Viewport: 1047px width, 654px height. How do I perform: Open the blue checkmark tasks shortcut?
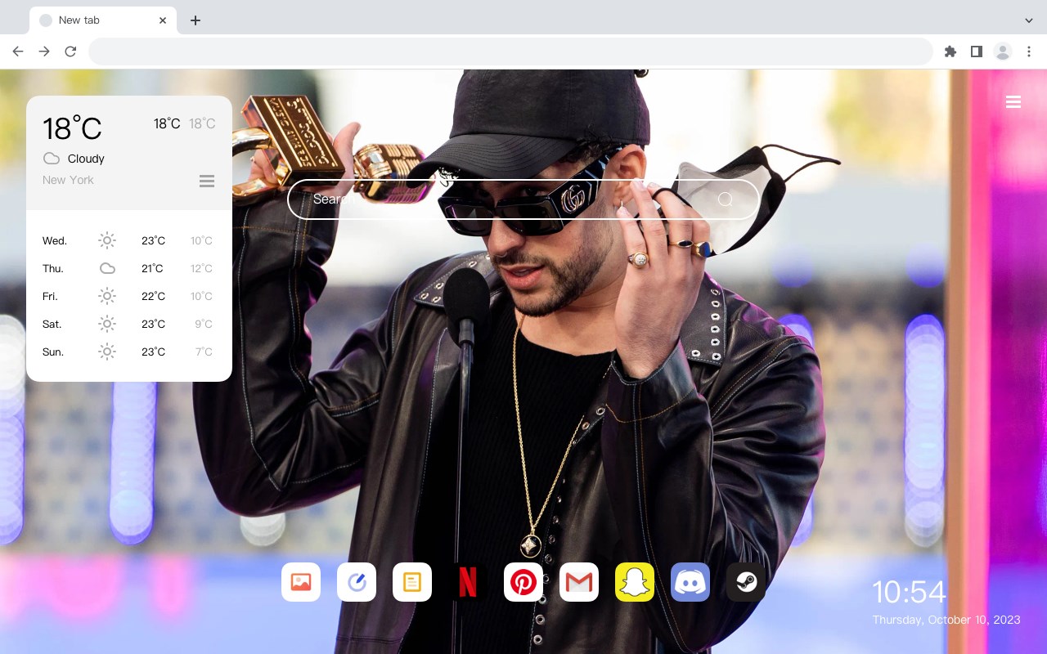(357, 582)
